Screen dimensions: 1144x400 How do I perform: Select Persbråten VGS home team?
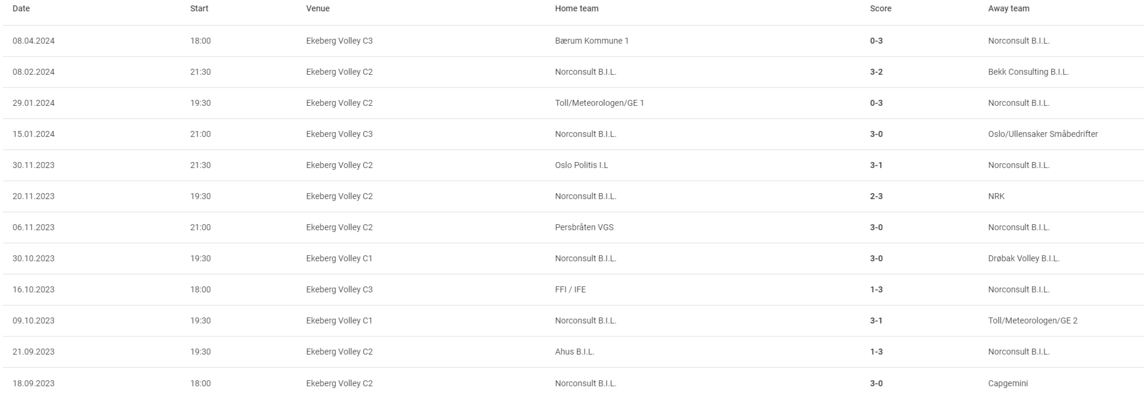(x=584, y=227)
